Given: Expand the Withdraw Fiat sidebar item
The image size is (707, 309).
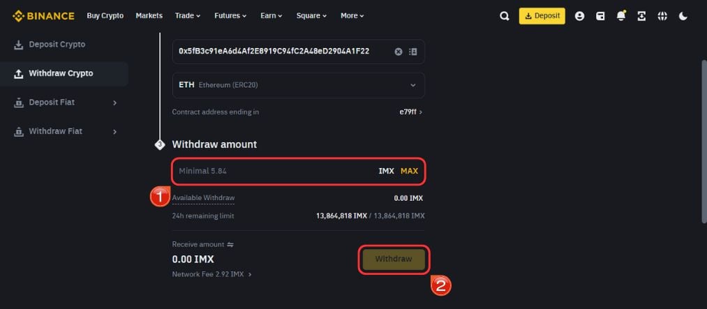Looking at the screenshot, I should pyautogui.click(x=65, y=131).
